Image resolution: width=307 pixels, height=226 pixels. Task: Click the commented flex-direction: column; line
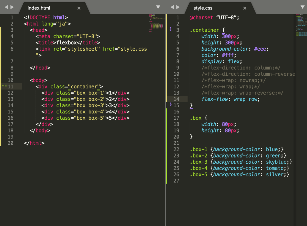(x=241, y=68)
